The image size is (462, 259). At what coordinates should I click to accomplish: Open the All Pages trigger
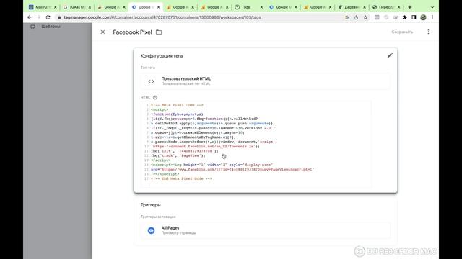tap(266, 230)
